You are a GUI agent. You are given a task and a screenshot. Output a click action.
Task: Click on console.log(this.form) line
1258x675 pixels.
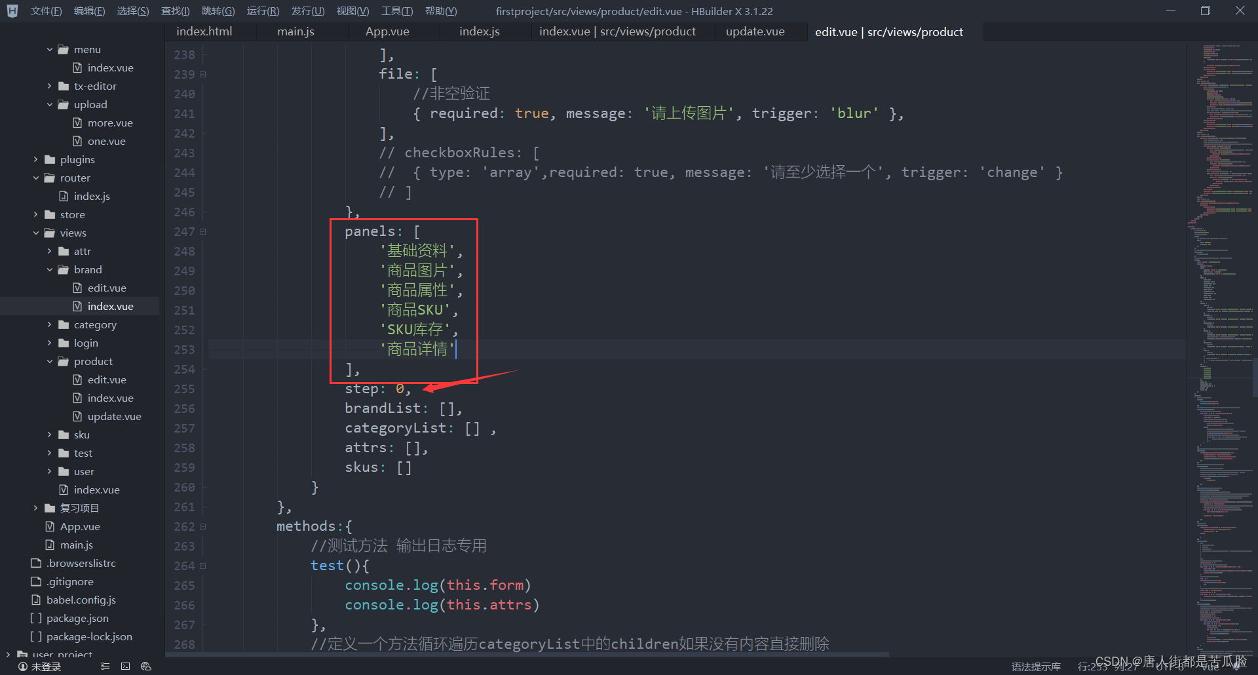pyautogui.click(x=438, y=585)
